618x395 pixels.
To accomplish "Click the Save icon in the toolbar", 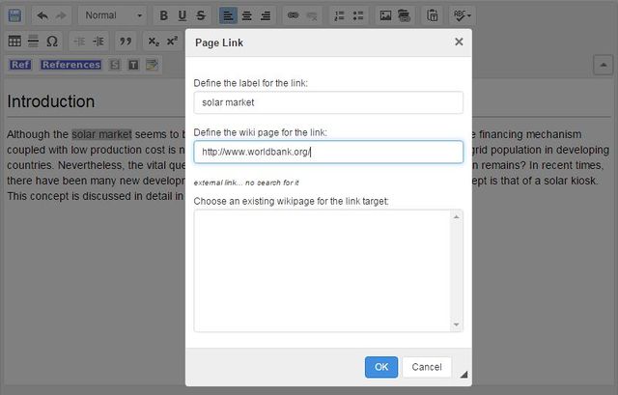I will (x=14, y=15).
